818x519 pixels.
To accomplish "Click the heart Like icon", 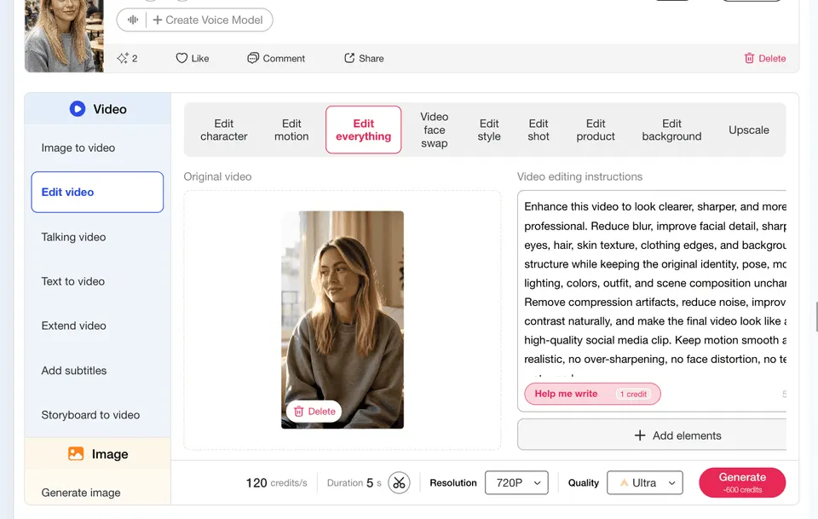I will [x=181, y=58].
